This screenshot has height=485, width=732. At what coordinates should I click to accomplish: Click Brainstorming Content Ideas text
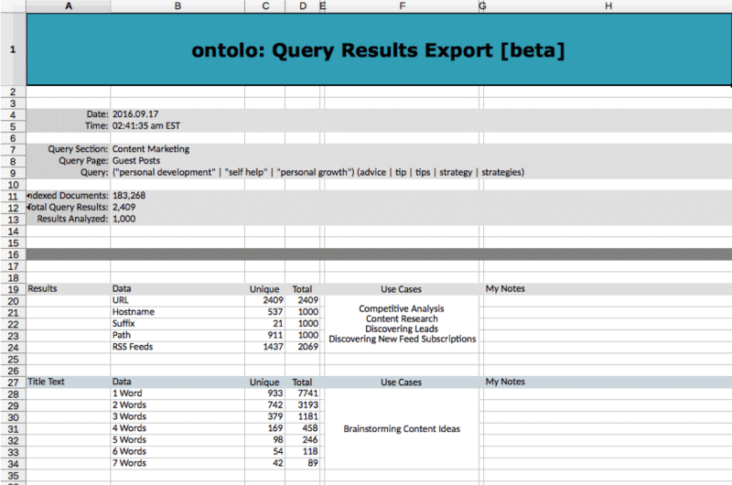pyautogui.click(x=402, y=428)
